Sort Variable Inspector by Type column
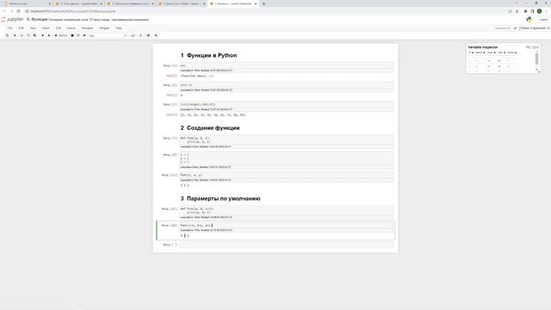 pos(492,53)
